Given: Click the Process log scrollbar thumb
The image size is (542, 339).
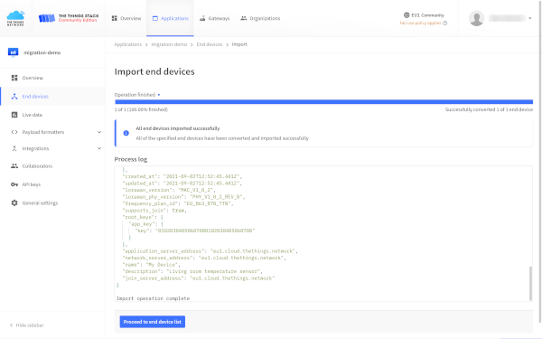Looking at the screenshot, I should click(530, 284).
